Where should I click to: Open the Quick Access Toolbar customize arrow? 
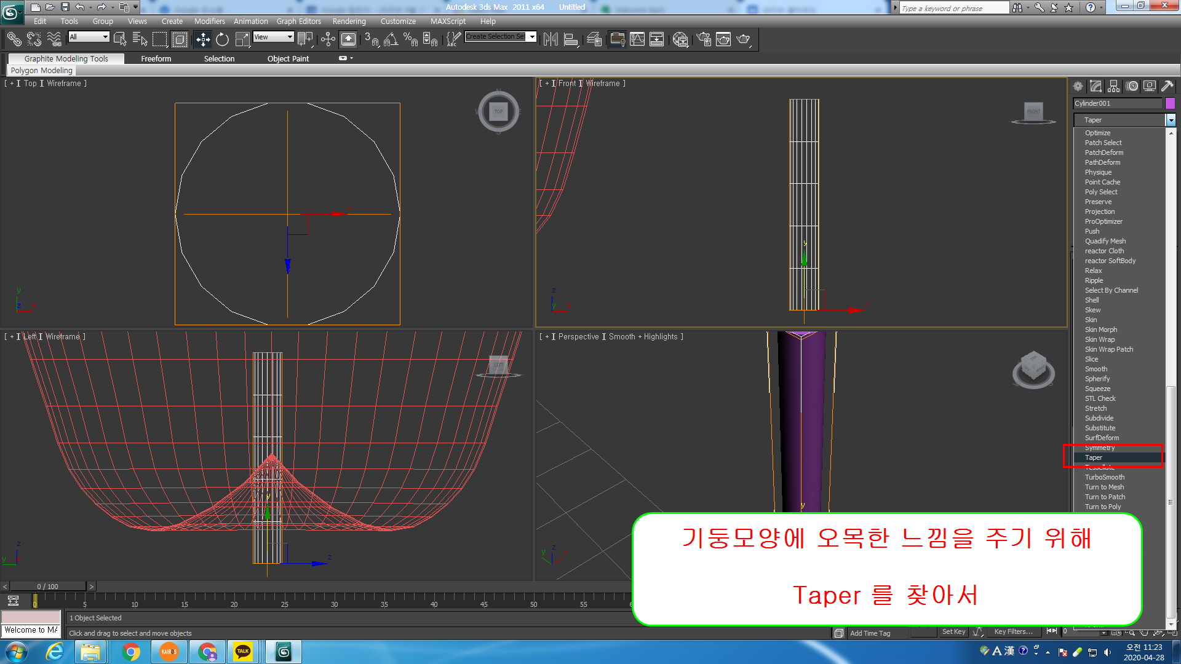(x=135, y=7)
